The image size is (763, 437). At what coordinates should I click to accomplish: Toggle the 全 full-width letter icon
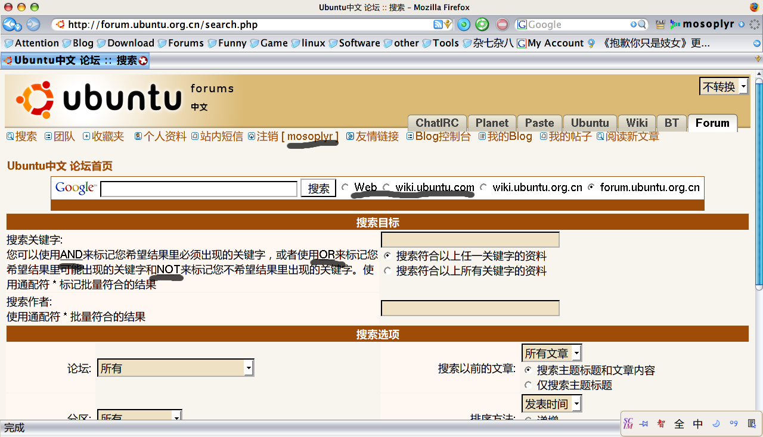[x=679, y=424]
